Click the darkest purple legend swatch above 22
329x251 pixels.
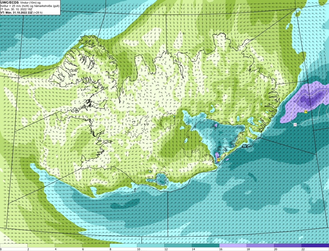(x=315, y=245)
